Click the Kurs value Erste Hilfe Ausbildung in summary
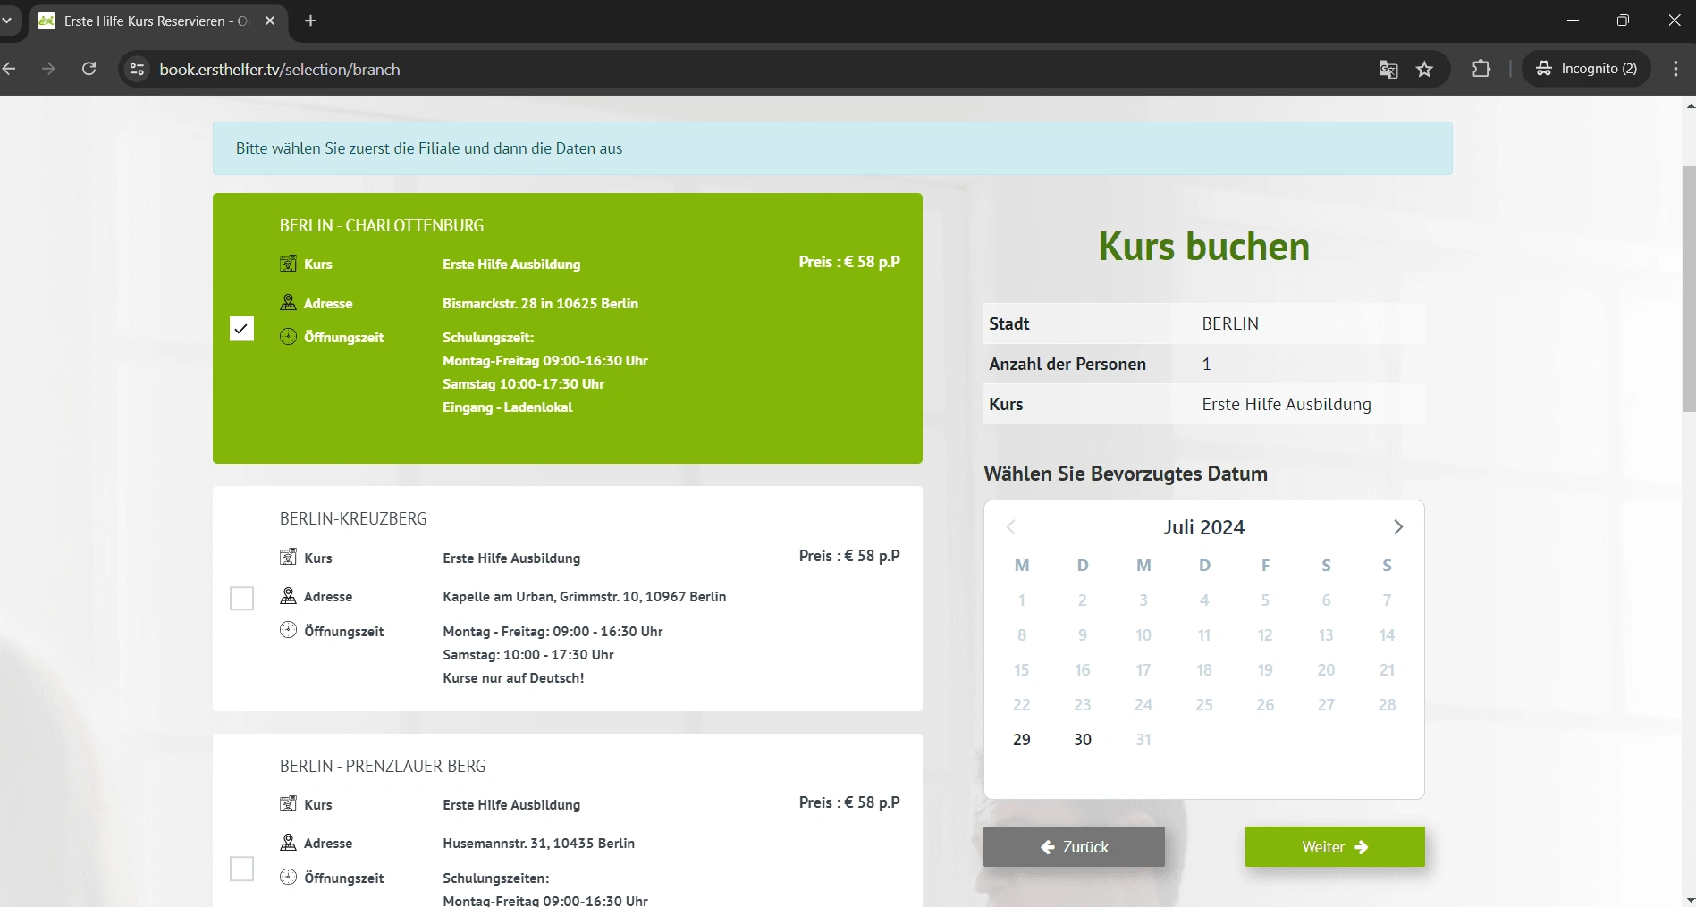 click(1287, 404)
